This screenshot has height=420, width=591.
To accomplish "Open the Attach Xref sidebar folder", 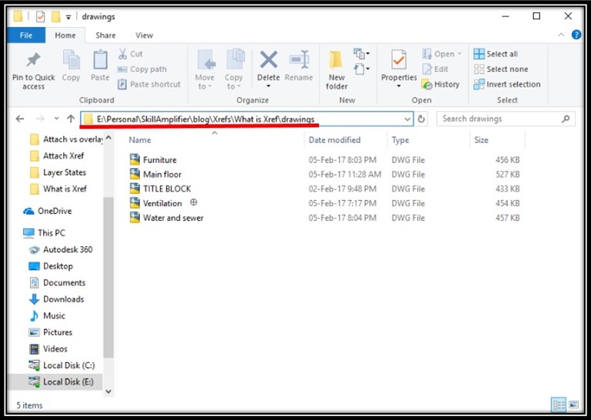I will (63, 156).
